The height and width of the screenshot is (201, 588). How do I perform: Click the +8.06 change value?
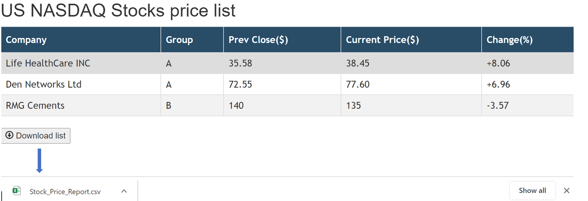click(x=498, y=63)
